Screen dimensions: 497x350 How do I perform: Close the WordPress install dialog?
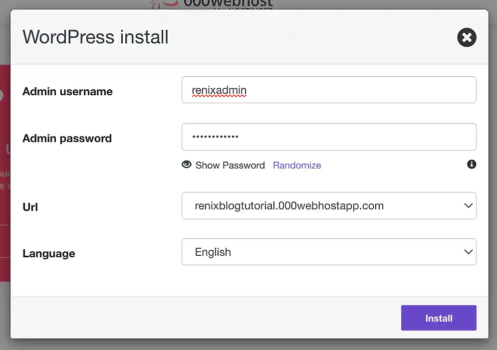467,37
